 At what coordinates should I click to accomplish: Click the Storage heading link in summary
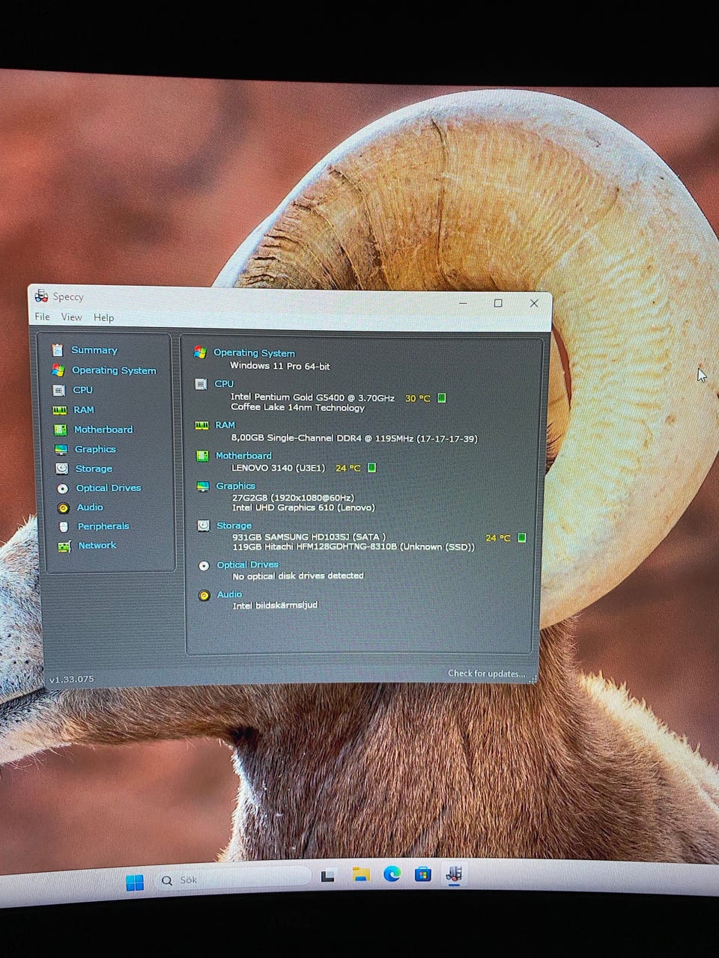tap(234, 526)
